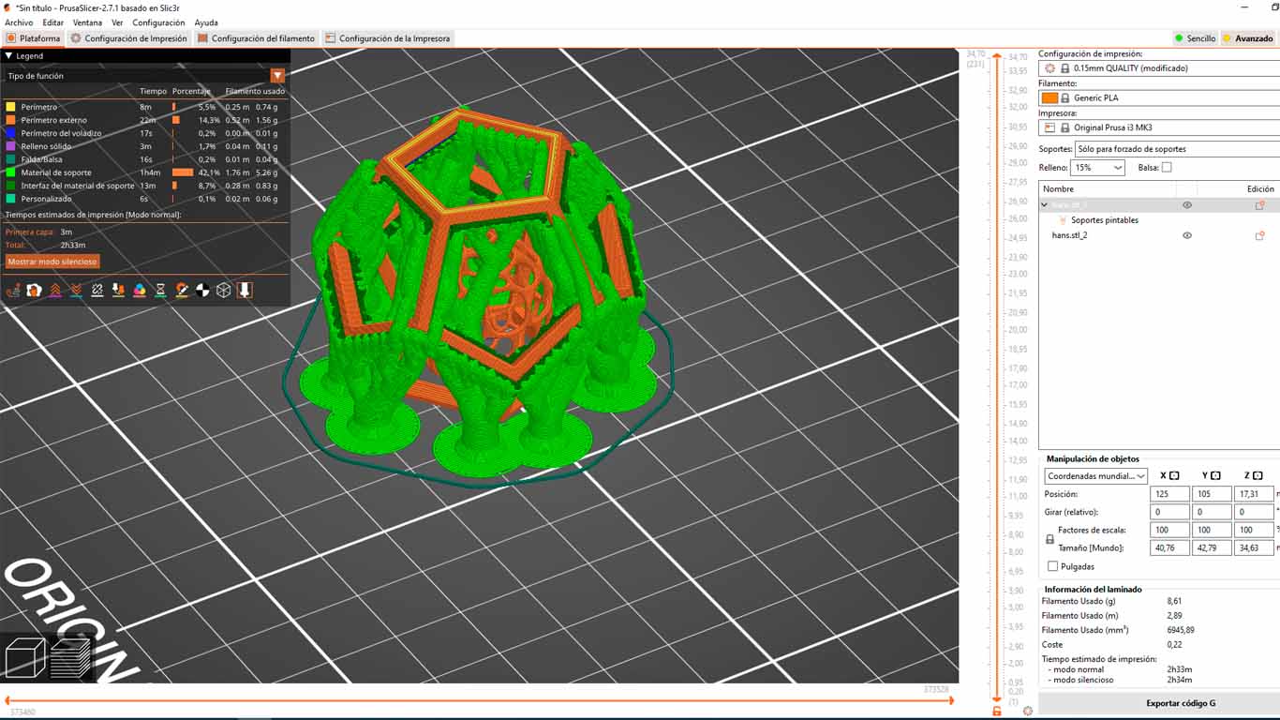The image size is (1280, 720).
Task: Toggle tool marker arrow icon
Action: point(245,291)
